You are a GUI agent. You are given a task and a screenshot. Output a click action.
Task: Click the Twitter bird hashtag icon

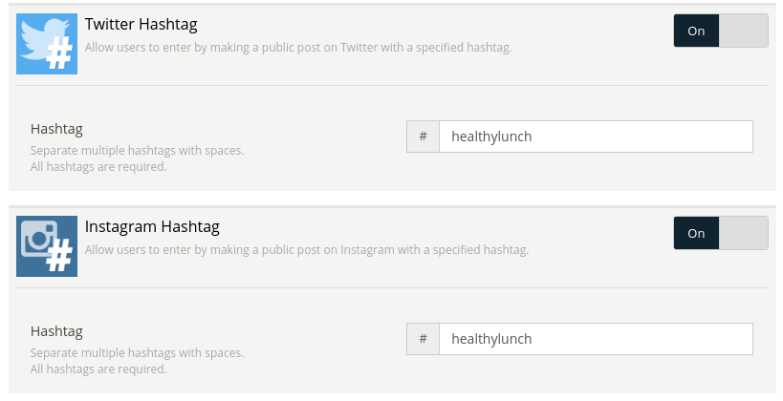point(47,44)
